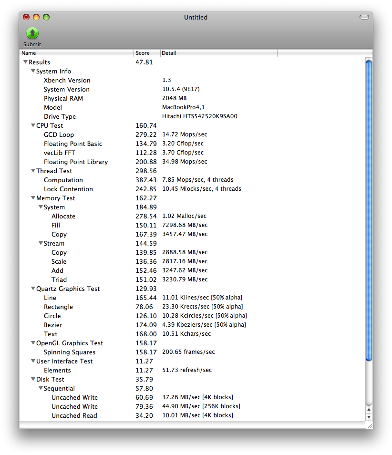Screen dimensions: 392x455
Task: Select the Spinning Squares row
Action: 192,352
